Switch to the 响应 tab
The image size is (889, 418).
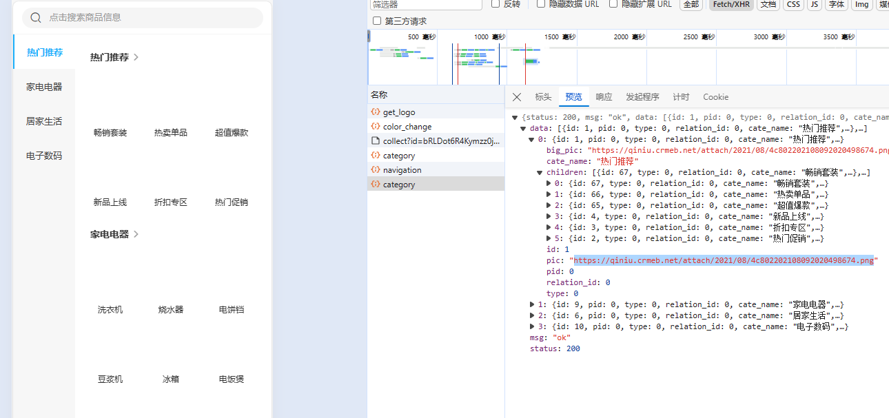point(604,97)
